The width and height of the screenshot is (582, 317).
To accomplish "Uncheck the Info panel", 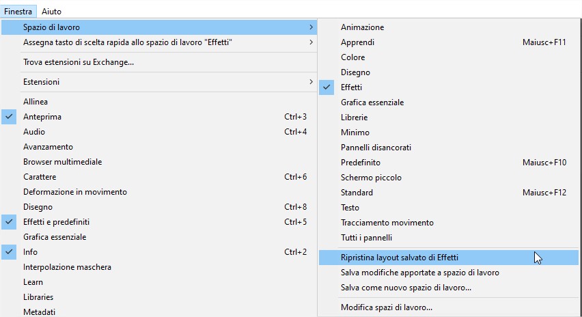I will (30, 252).
